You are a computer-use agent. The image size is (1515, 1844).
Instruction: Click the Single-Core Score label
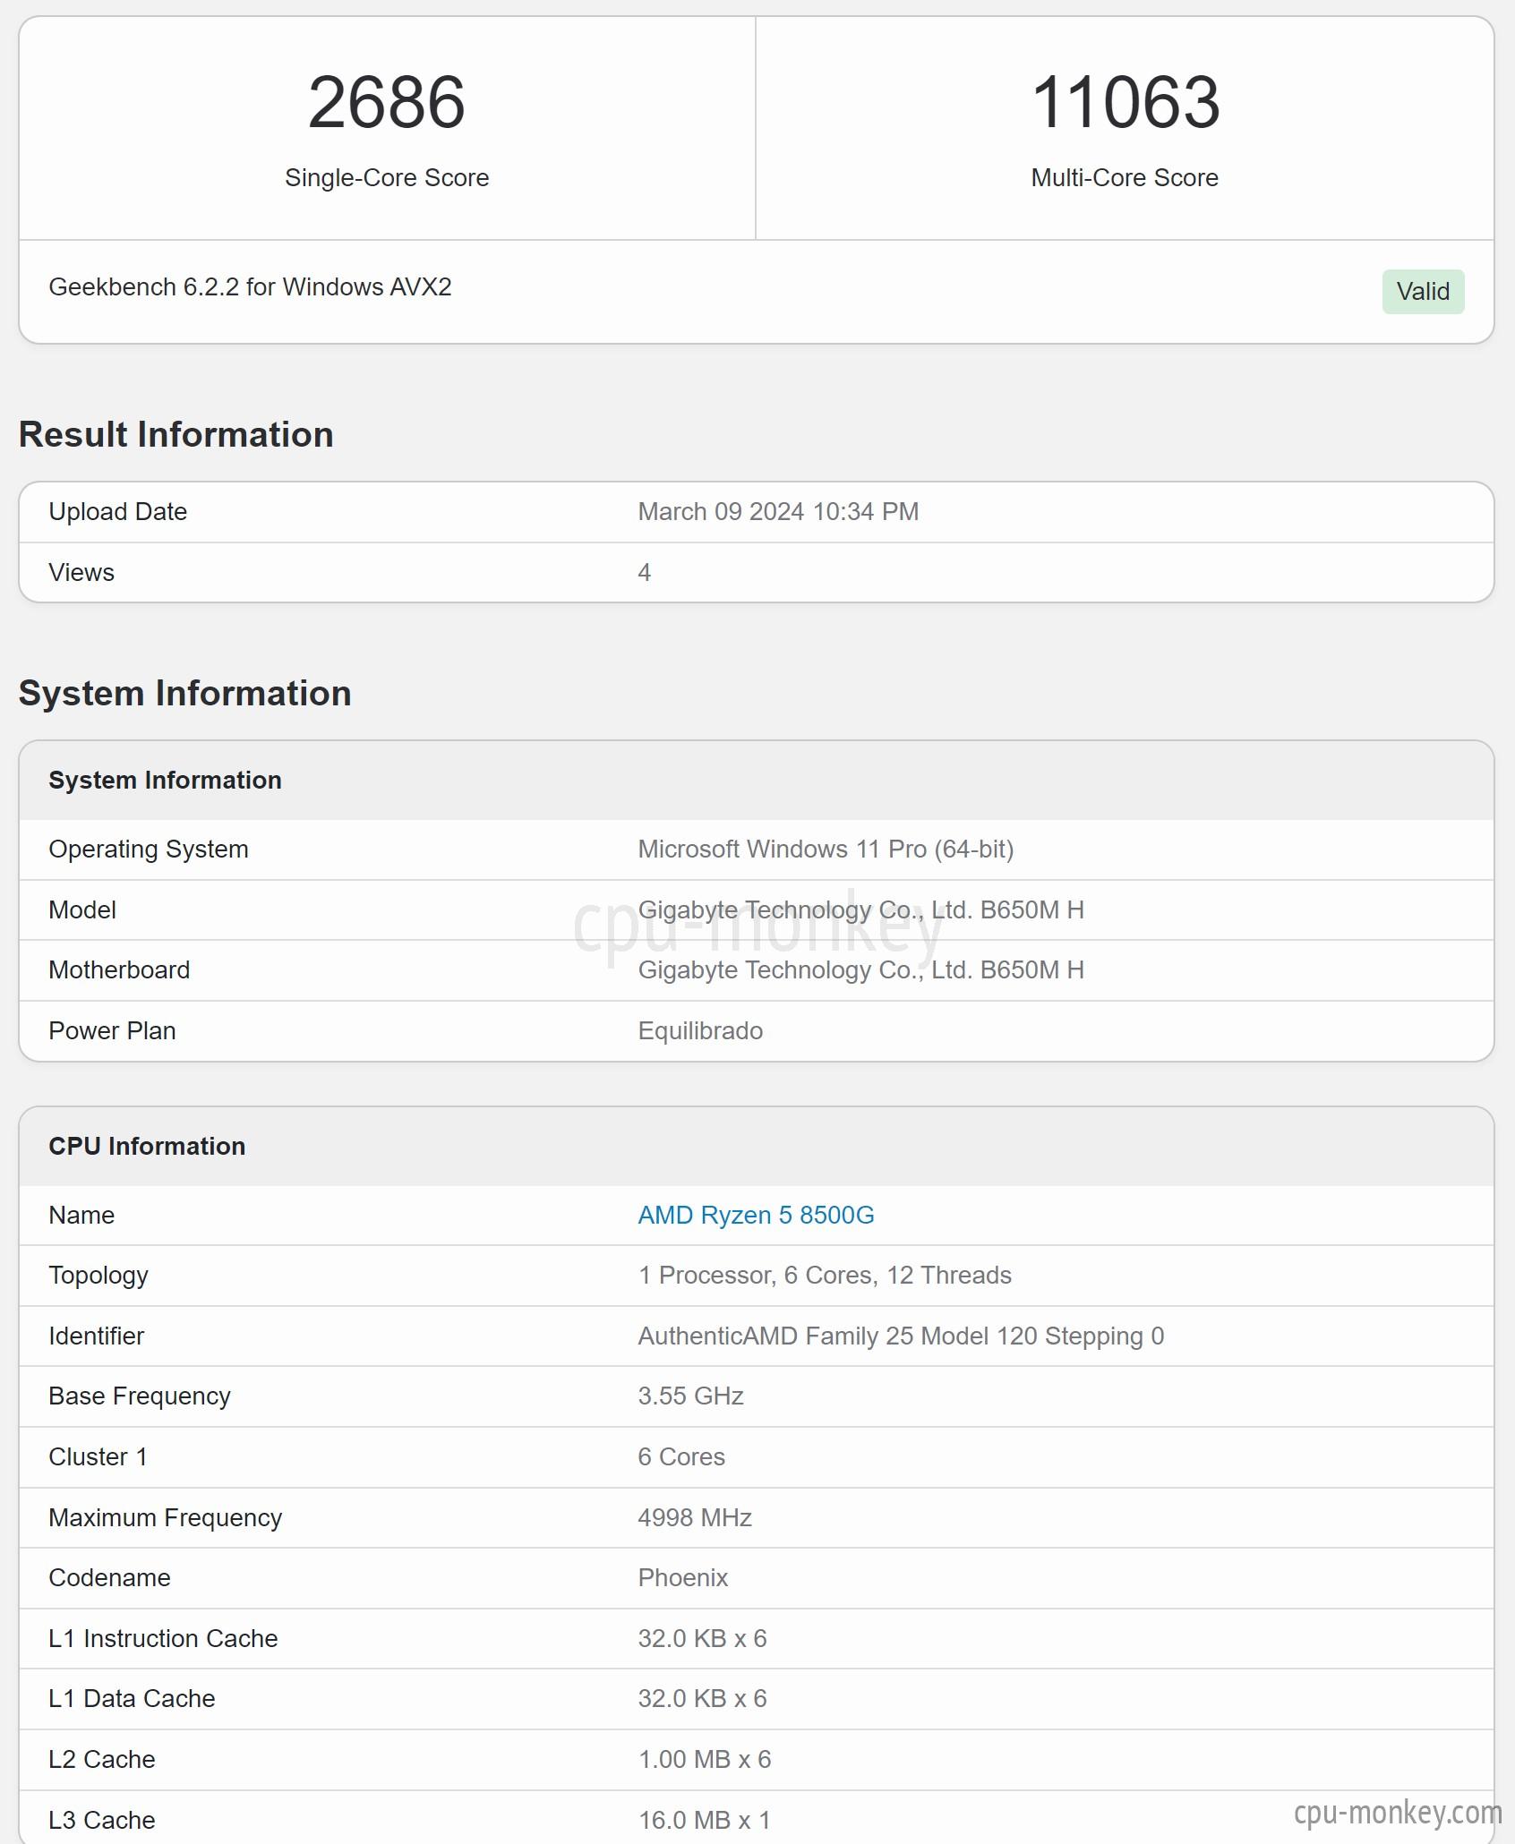pos(387,178)
